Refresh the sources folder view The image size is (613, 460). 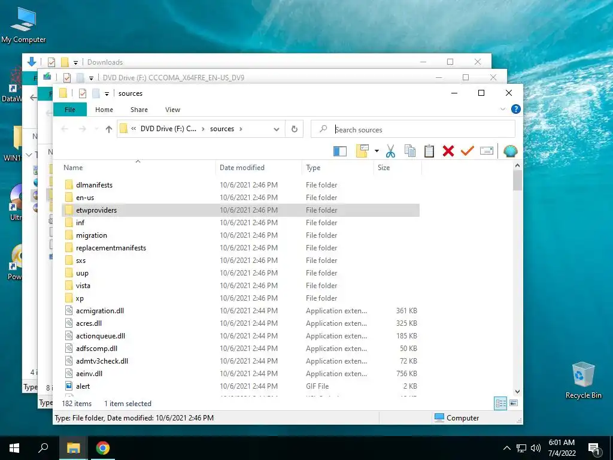pos(295,129)
